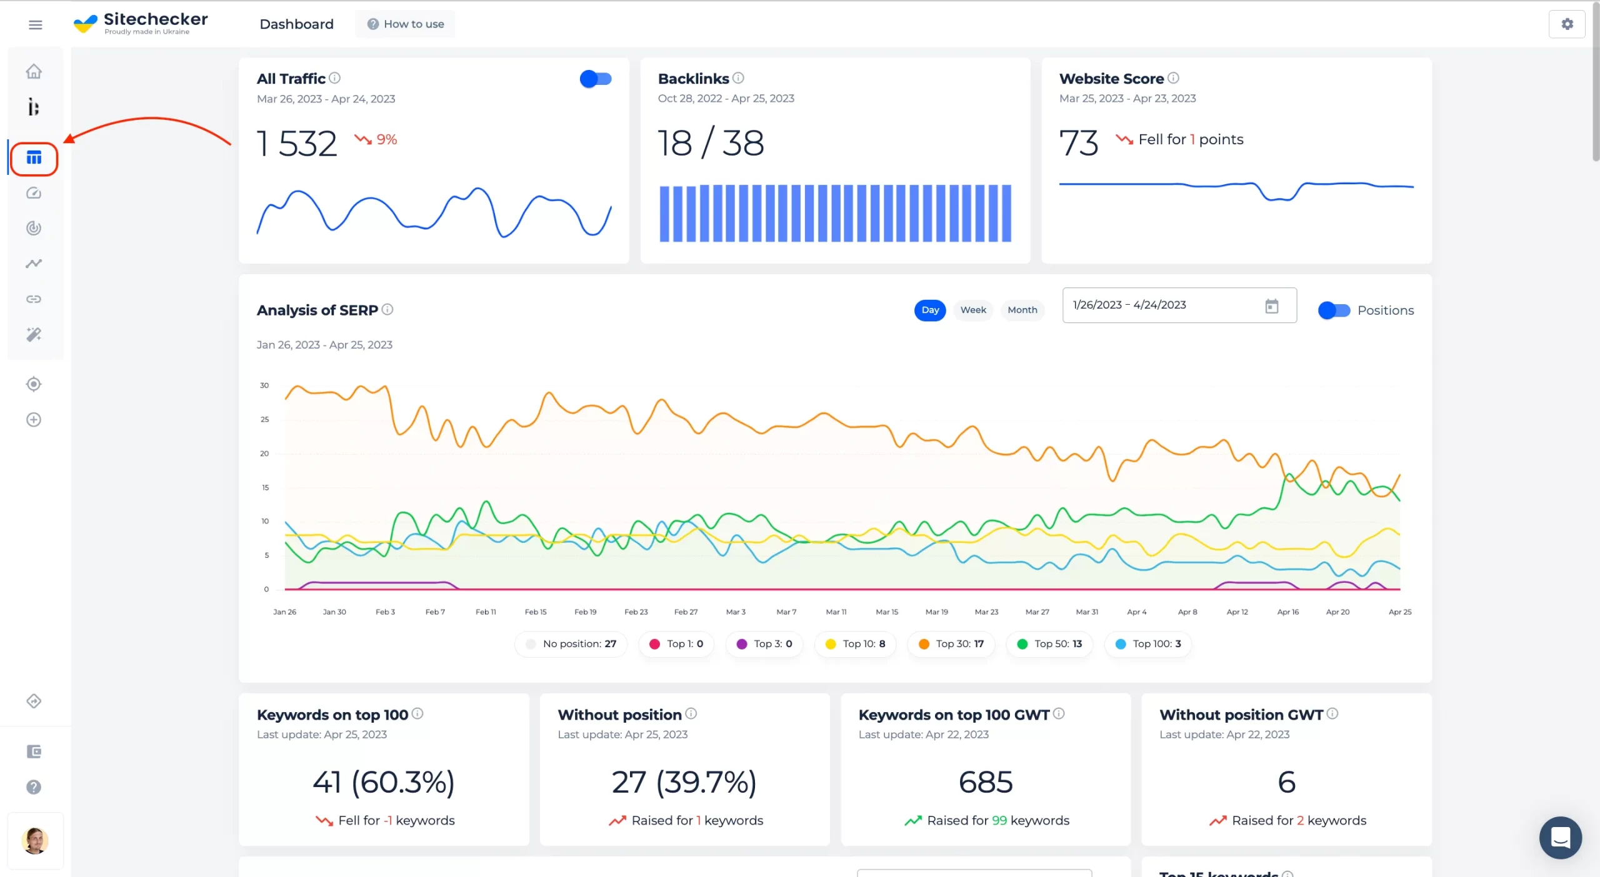Click the 27 (39.7%) without position value

point(684,782)
